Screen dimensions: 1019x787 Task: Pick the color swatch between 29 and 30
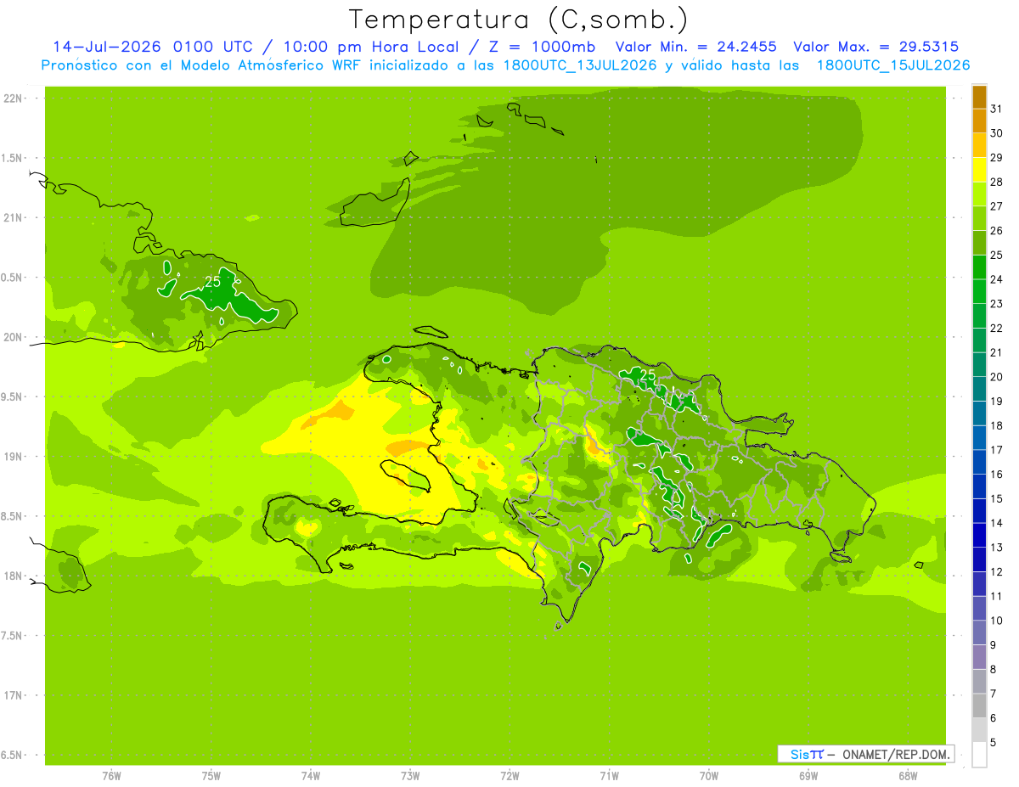[979, 145]
